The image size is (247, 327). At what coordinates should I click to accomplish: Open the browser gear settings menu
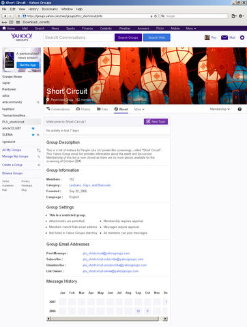(241, 16)
